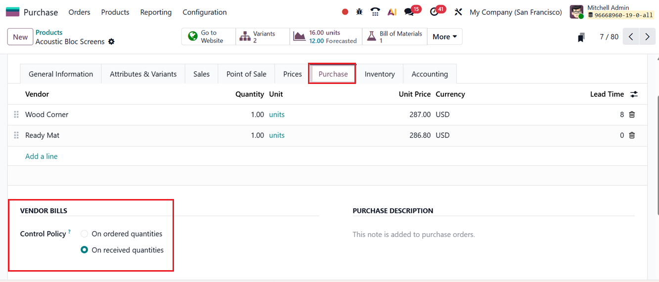Select On ordered quantities policy
Viewport: 659px width, 282px height.
[85, 234]
